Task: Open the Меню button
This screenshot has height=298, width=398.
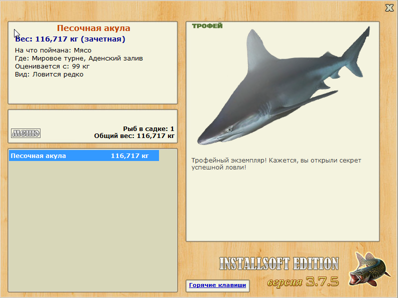Action: tap(25, 133)
